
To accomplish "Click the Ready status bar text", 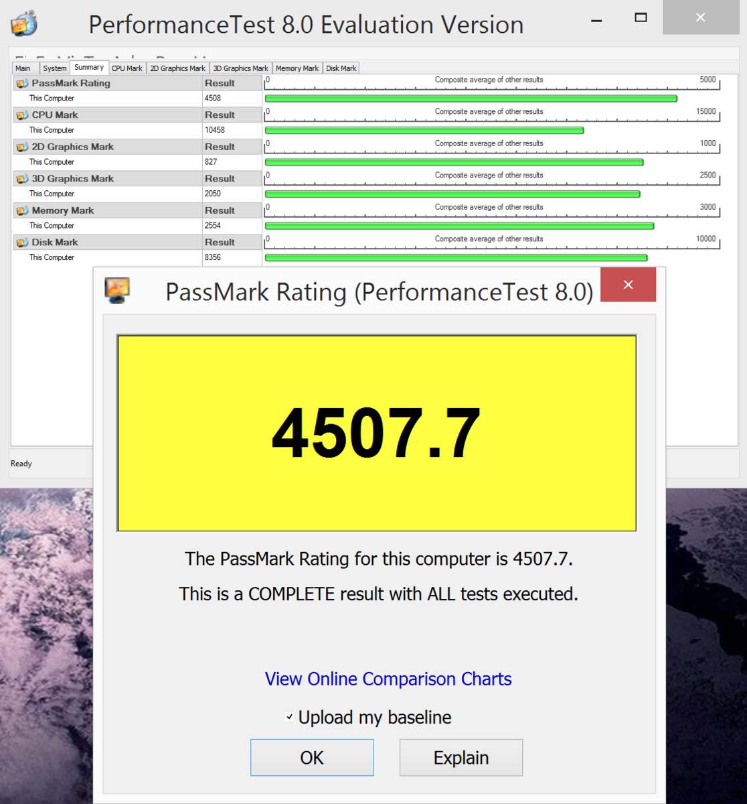I will [x=21, y=464].
